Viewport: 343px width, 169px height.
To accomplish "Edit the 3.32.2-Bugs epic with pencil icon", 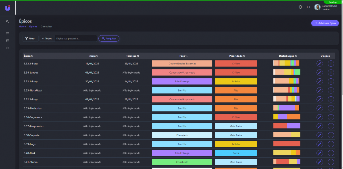I will point(320,64).
